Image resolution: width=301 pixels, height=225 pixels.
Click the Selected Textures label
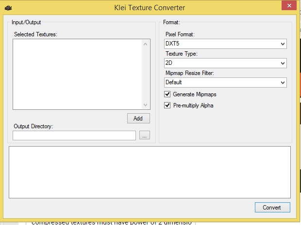click(35, 34)
